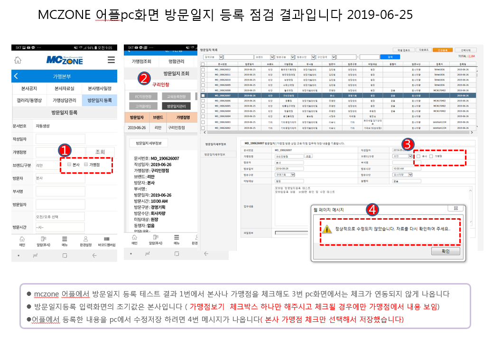Open 알람(푸시) in the left phone's bottom bar

point(44,241)
